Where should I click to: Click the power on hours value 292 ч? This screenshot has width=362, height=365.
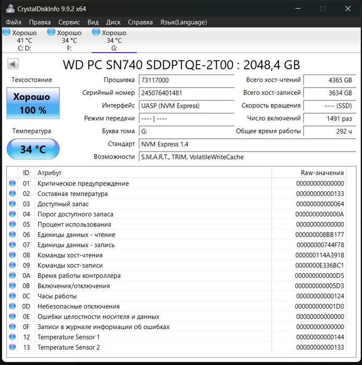[x=330, y=131]
